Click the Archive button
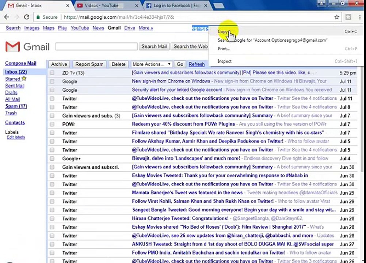The image size is (366, 263). pyautogui.click(x=59, y=64)
